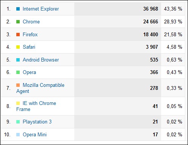The width and height of the screenshot is (188, 145).
Task: Click pale blue swatch beside Opera Mini
Action: tap(18, 134)
